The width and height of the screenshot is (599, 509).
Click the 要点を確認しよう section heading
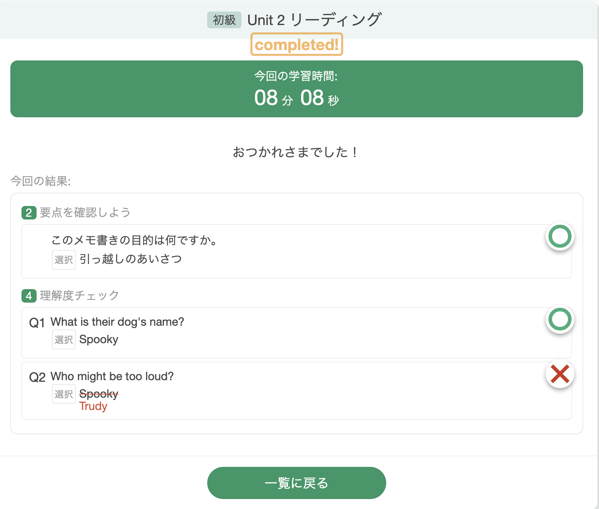coord(85,212)
